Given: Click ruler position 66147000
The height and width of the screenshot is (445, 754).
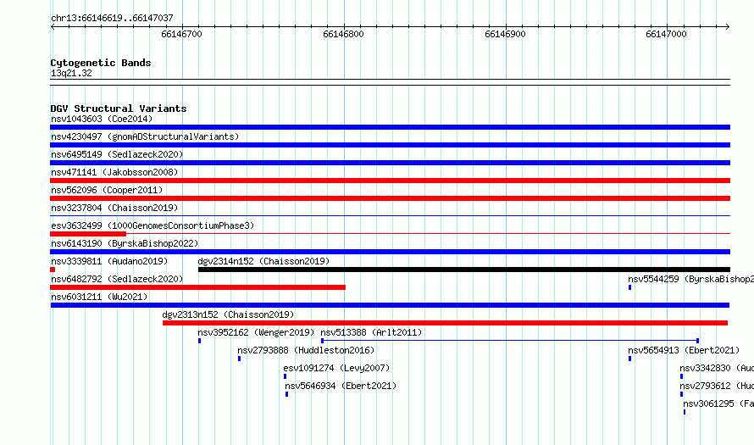Looking at the screenshot, I should coord(667,34).
